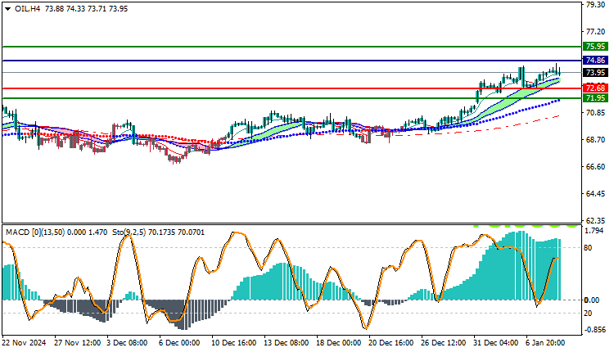The height and width of the screenshot is (352, 614).
Task: Click the 20 Dec 16:00 time label
Action: click(x=391, y=343)
